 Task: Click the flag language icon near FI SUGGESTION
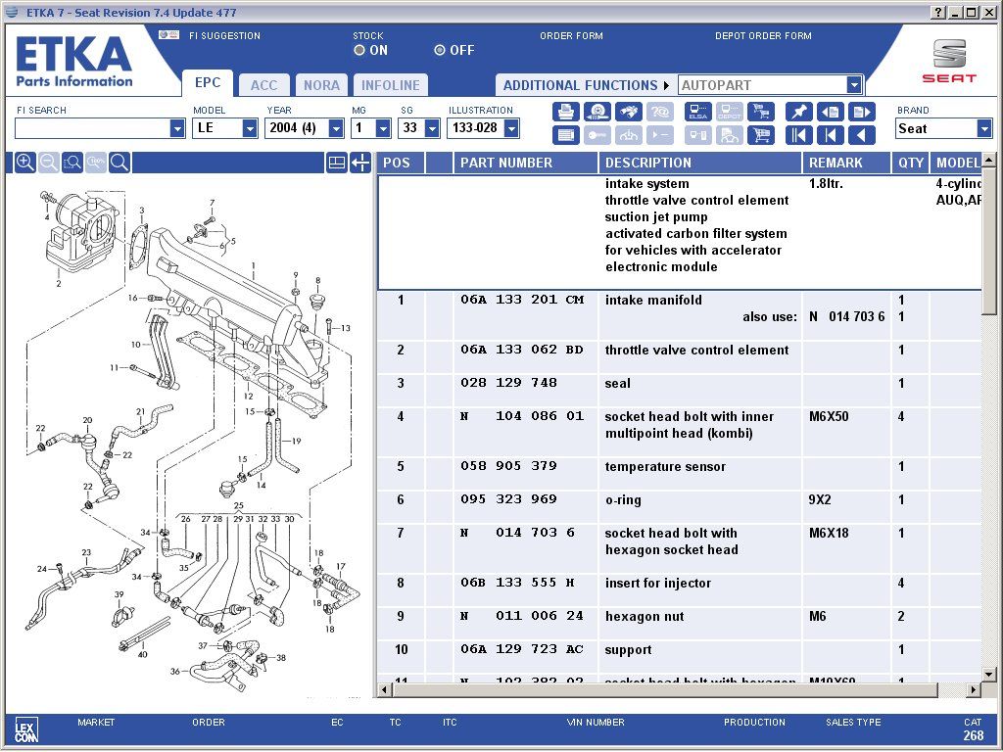[168, 34]
